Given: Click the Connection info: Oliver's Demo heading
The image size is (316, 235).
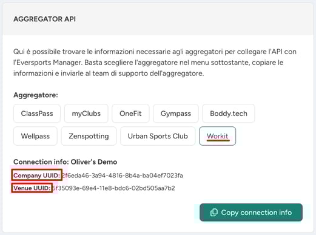Looking at the screenshot, I should pos(66,162).
